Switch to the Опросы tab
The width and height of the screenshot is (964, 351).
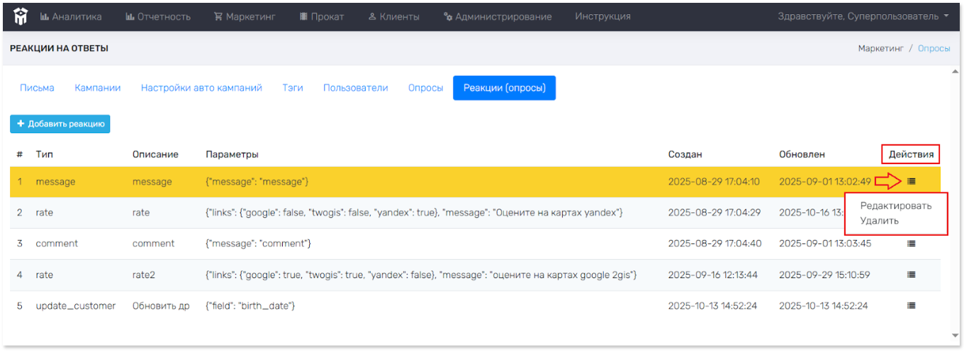pyautogui.click(x=425, y=88)
